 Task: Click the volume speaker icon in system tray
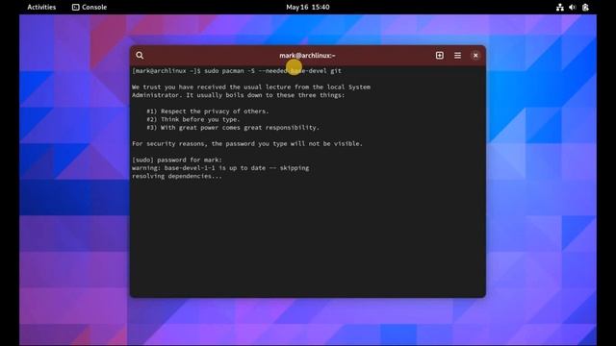click(573, 7)
